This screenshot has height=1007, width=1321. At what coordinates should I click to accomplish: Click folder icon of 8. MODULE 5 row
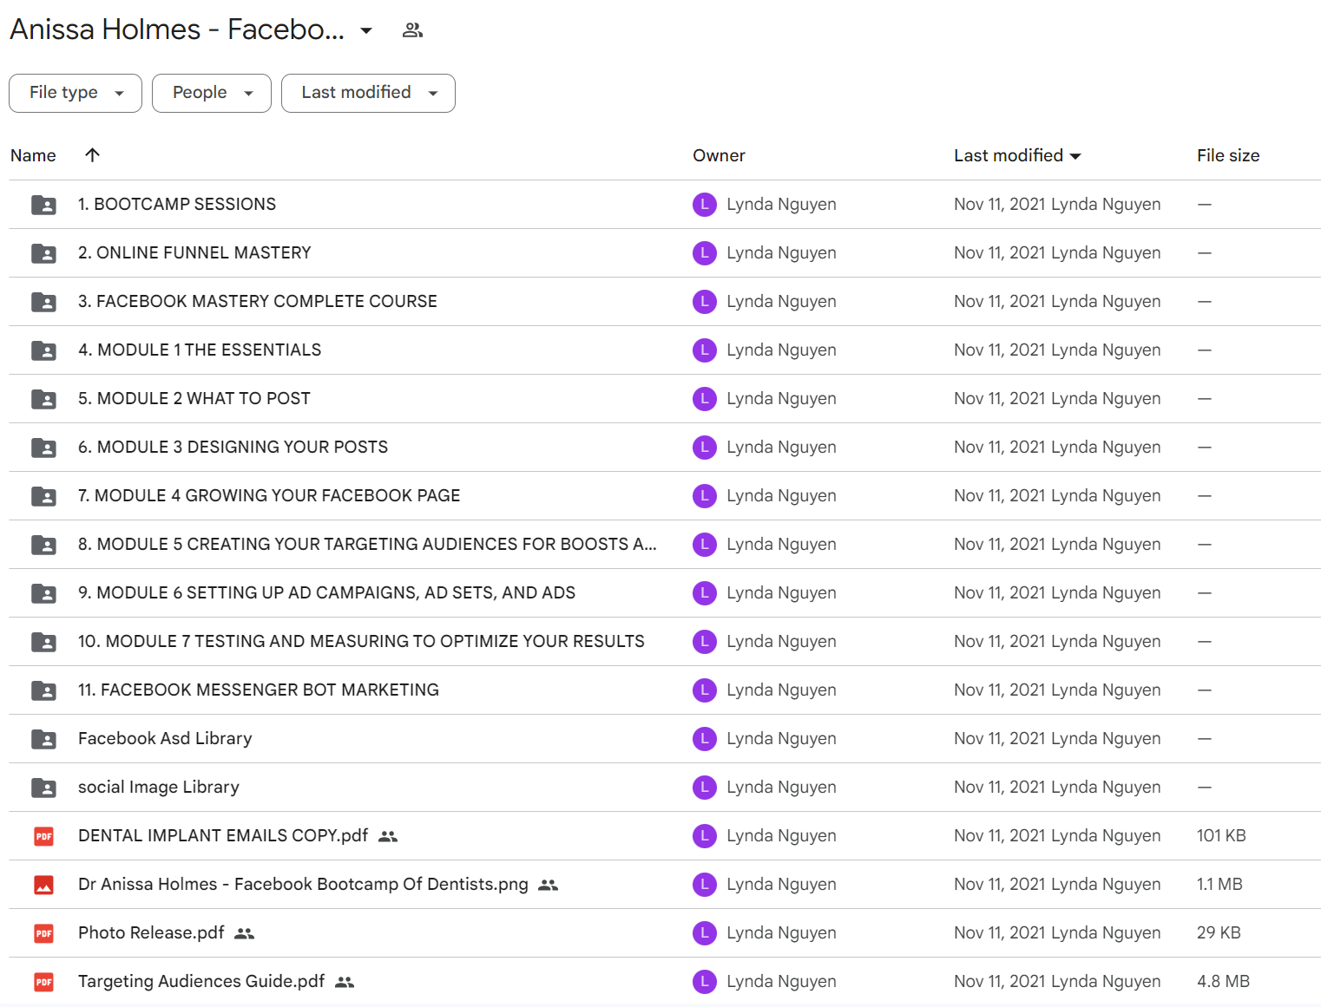pyautogui.click(x=43, y=545)
